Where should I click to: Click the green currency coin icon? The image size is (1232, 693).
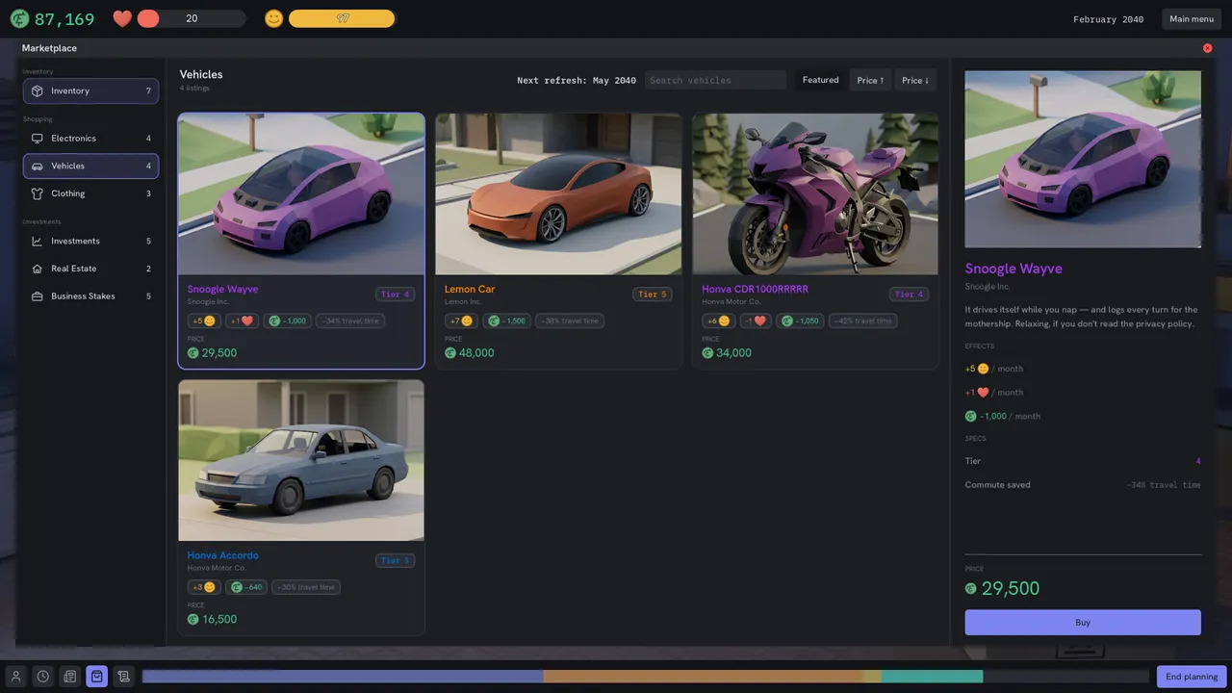click(x=19, y=19)
